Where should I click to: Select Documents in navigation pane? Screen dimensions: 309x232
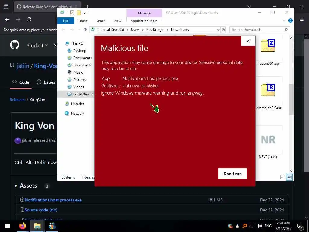82,58
